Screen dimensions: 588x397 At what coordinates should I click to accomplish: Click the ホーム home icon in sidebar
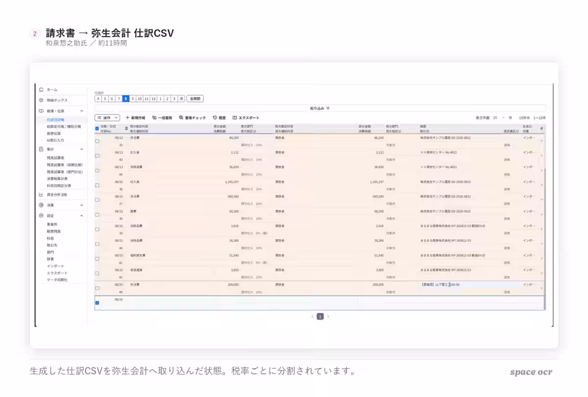click(x=42, y=90)
